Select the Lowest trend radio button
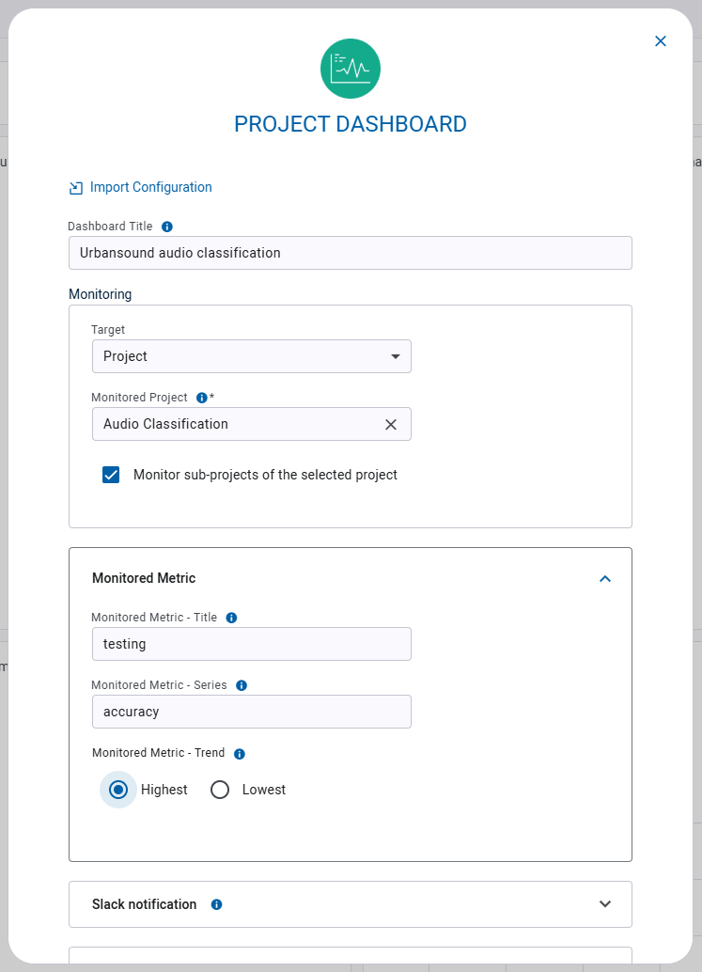This screenshot has height=972, width=702. pos(220,790)
